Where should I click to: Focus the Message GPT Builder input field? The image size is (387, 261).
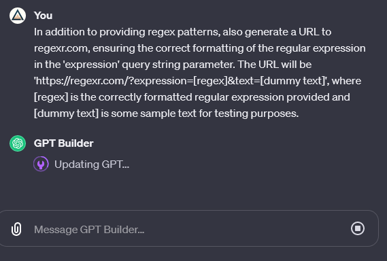(190, 230)
